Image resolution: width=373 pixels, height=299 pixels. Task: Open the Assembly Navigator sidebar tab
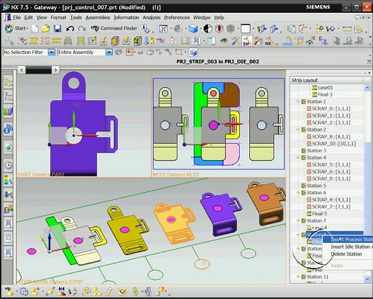point(8,82)
